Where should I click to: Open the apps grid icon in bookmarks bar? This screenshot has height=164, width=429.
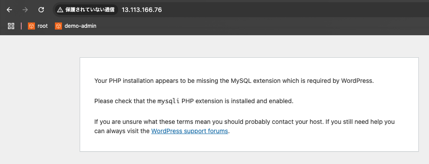coord(11,26)
